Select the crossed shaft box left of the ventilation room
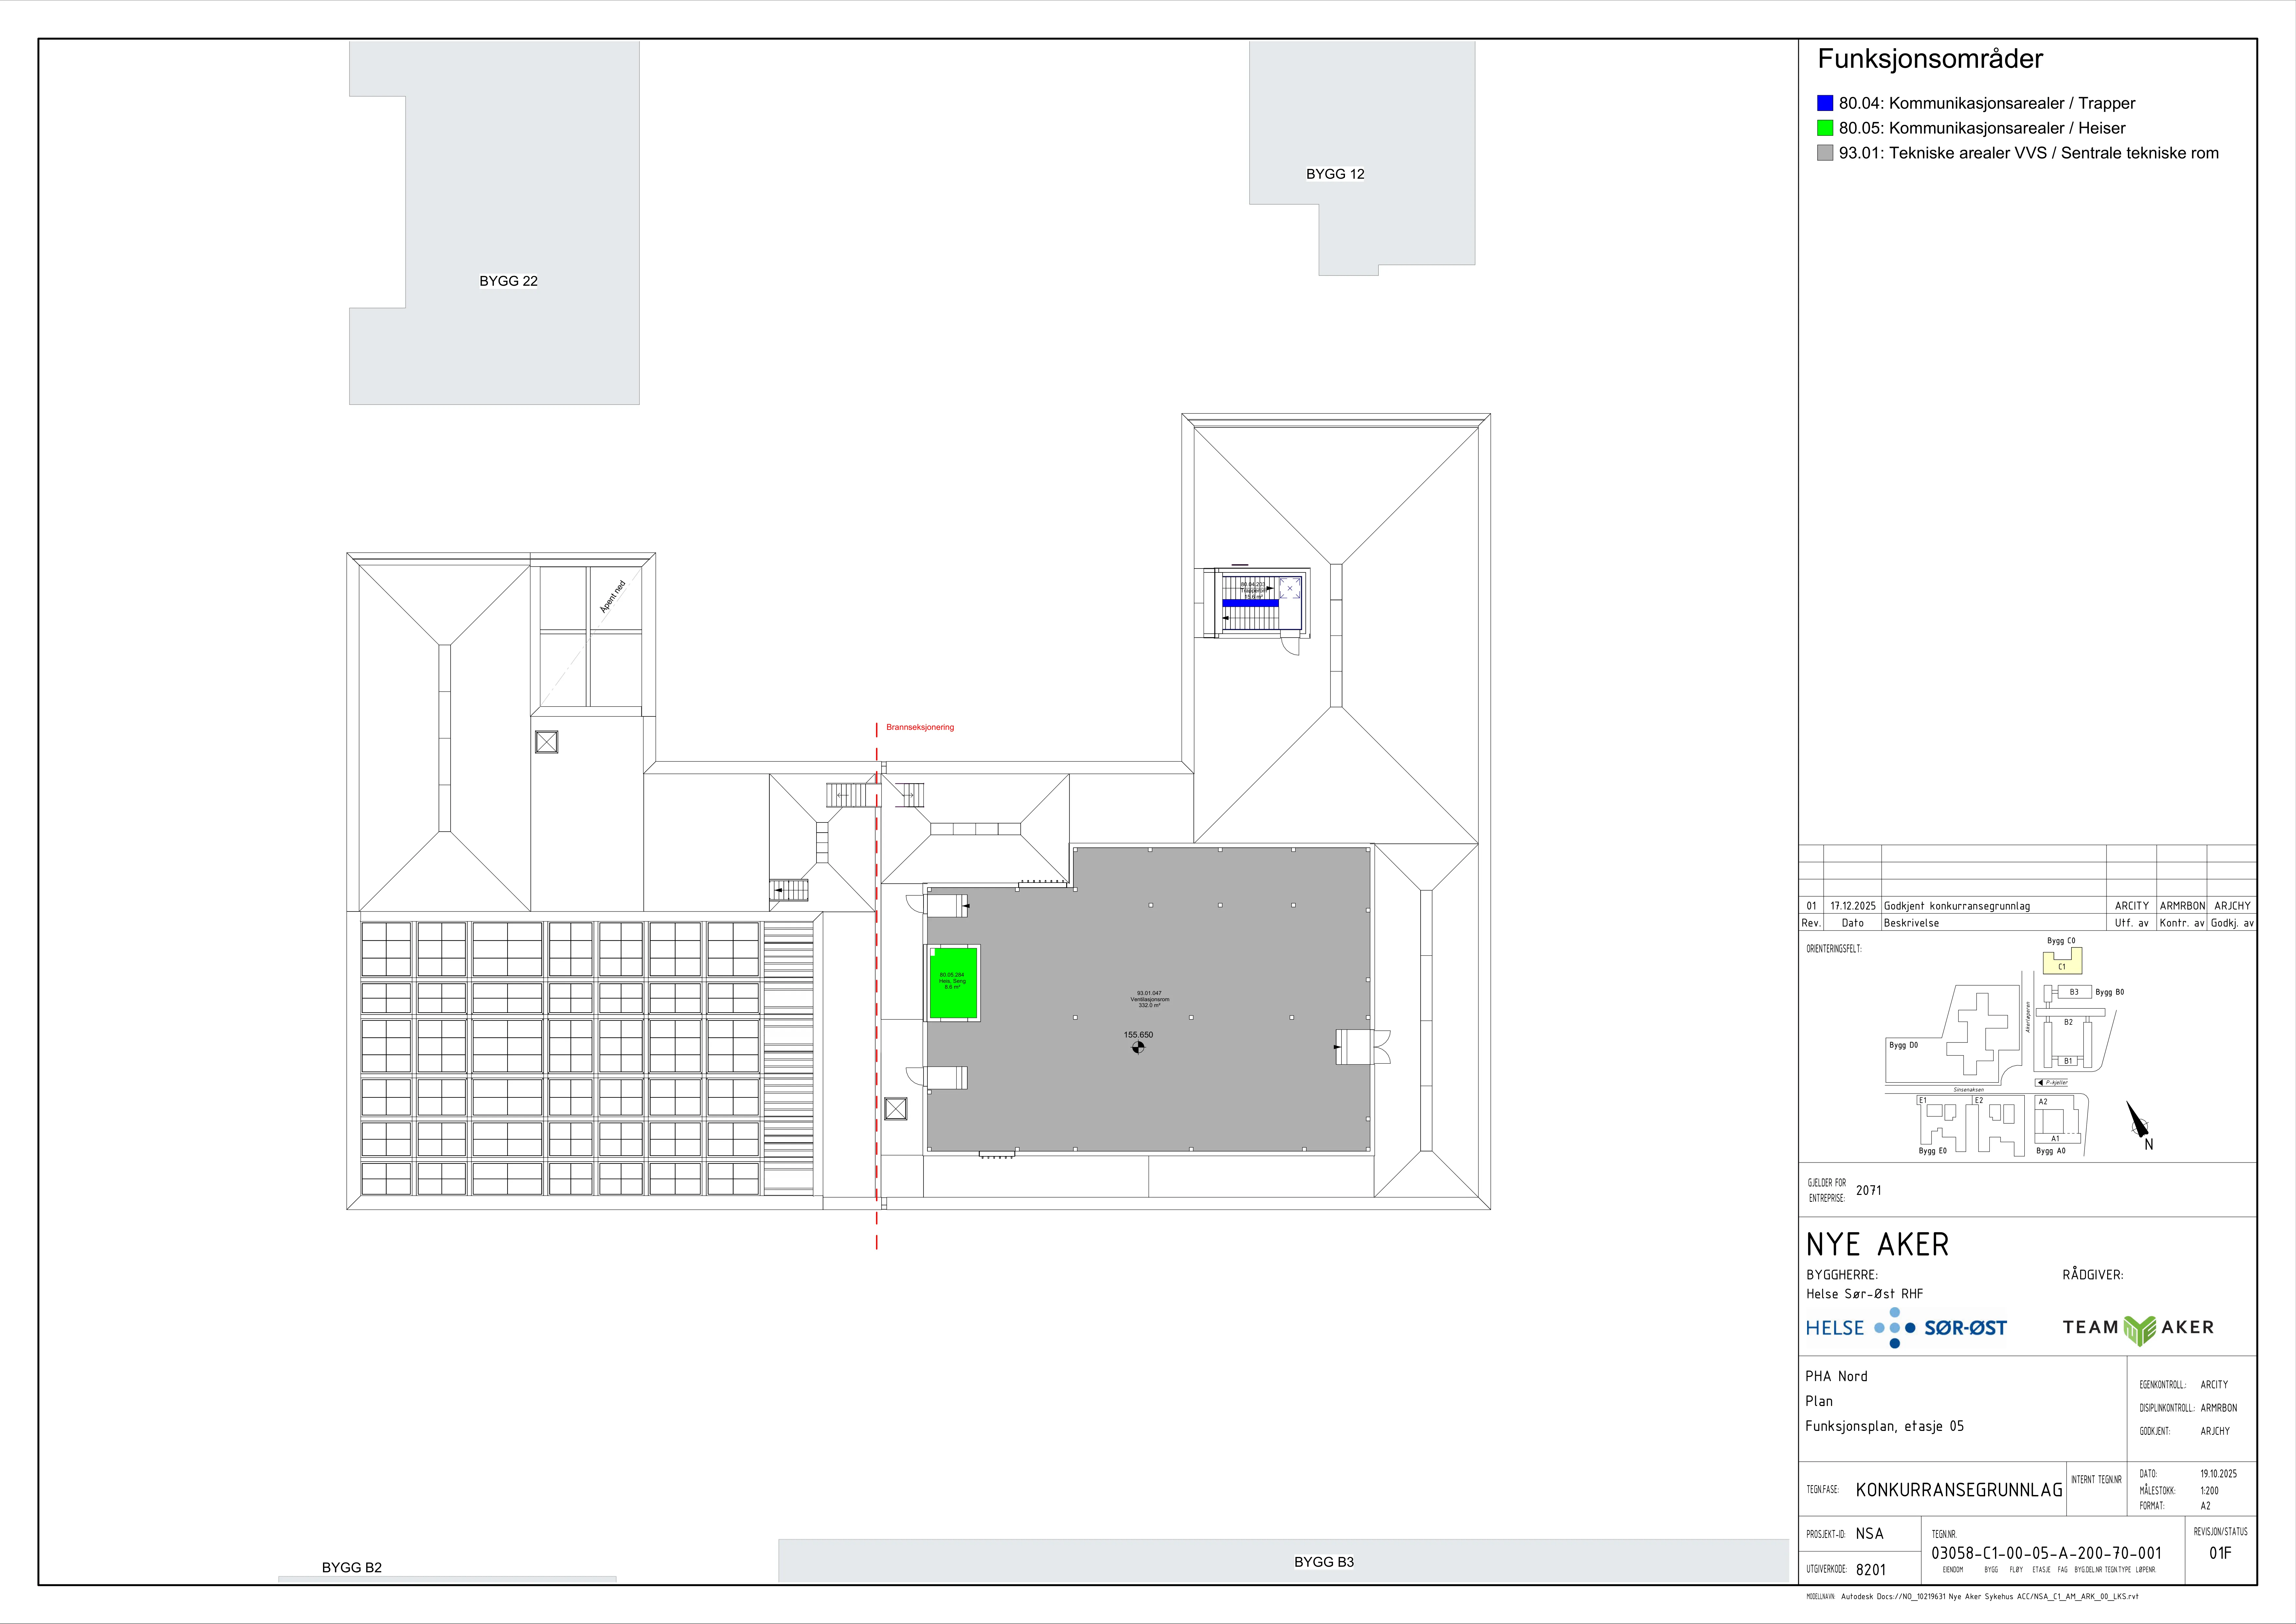The height and width of the screenshot is (1624, 2296). coord(896,1109)
